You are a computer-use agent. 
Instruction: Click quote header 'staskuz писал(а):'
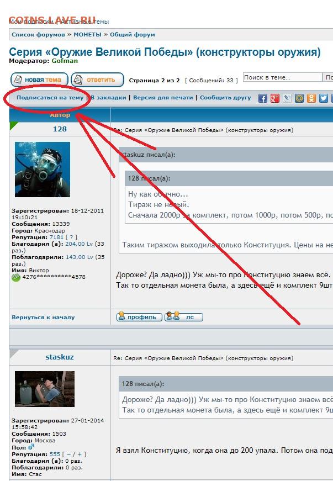coord(149,155)
